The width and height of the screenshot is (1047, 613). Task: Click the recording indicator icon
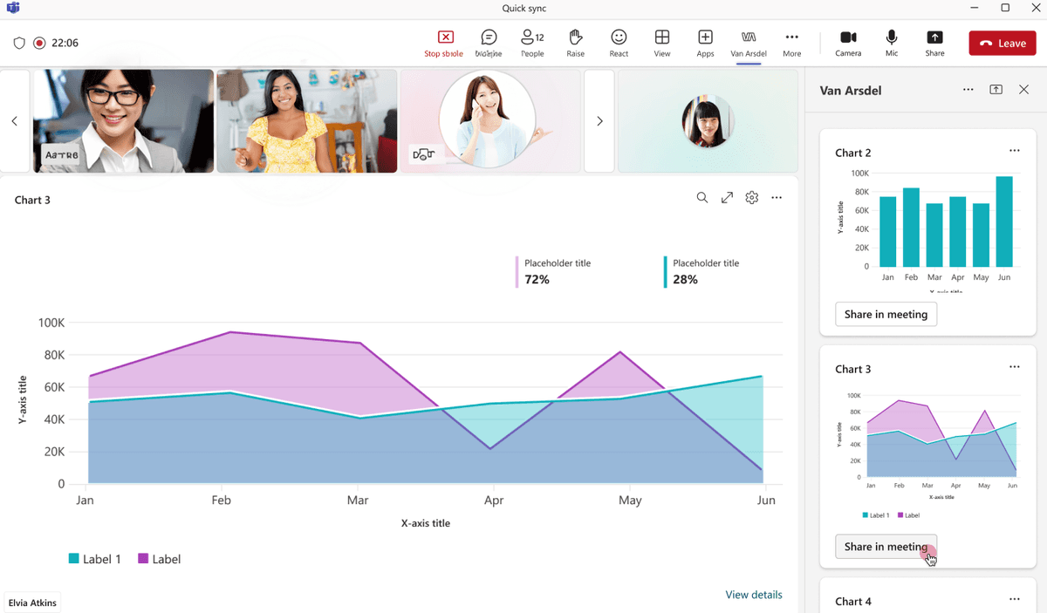(39, 43)
